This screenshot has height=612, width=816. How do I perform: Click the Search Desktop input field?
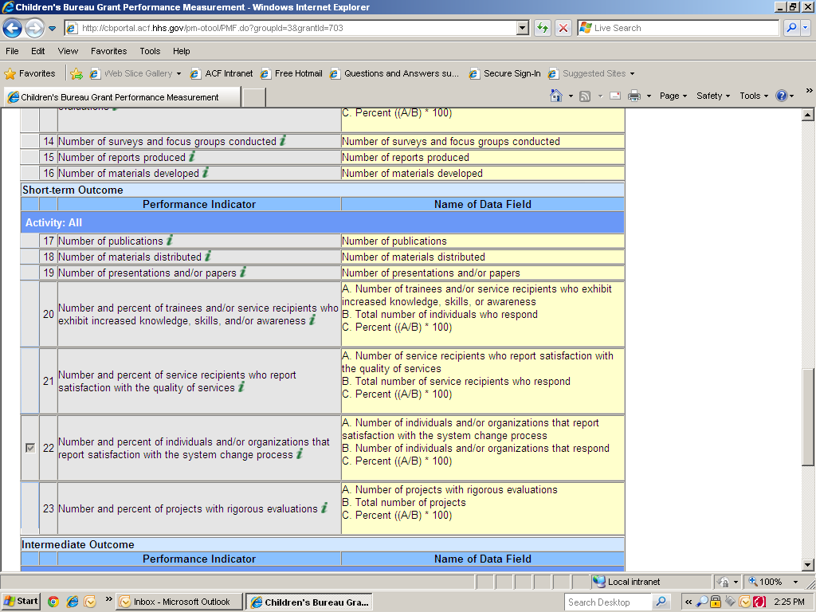608,602
